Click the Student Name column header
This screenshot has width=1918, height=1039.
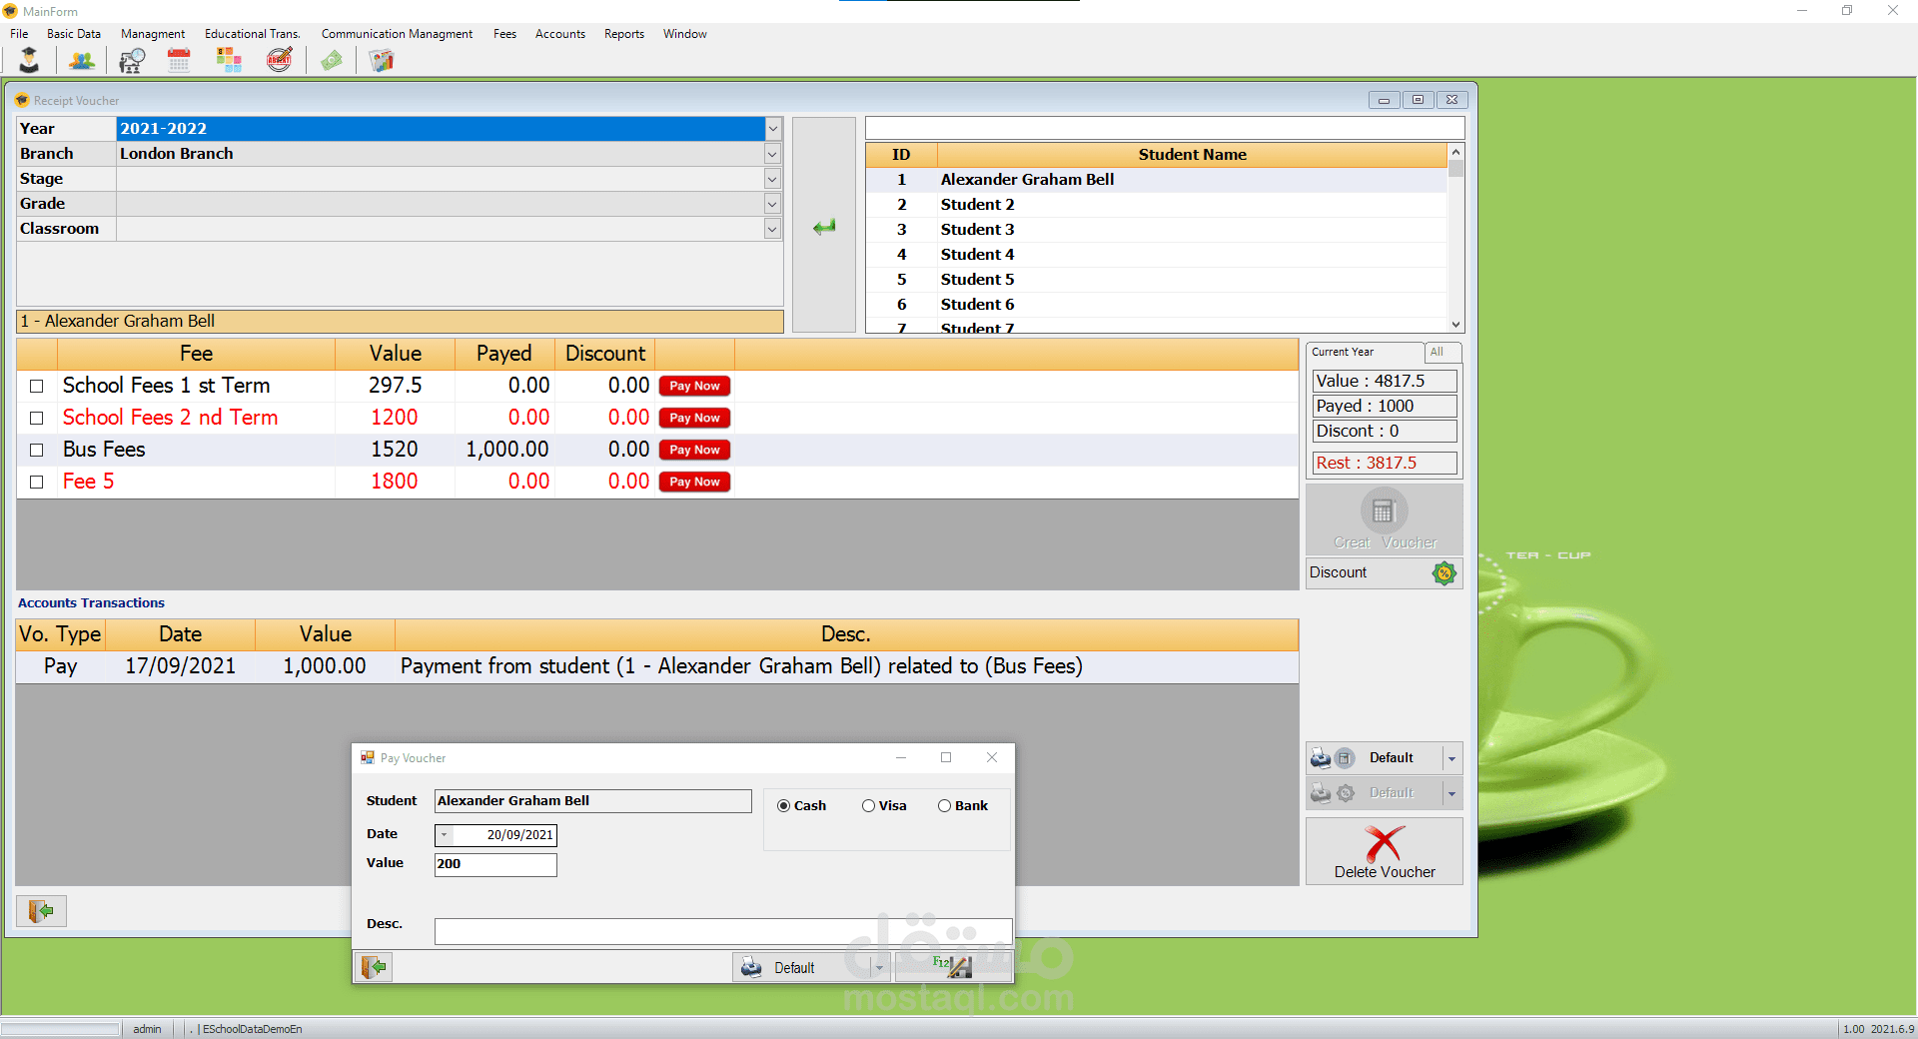click(1192, 155)
